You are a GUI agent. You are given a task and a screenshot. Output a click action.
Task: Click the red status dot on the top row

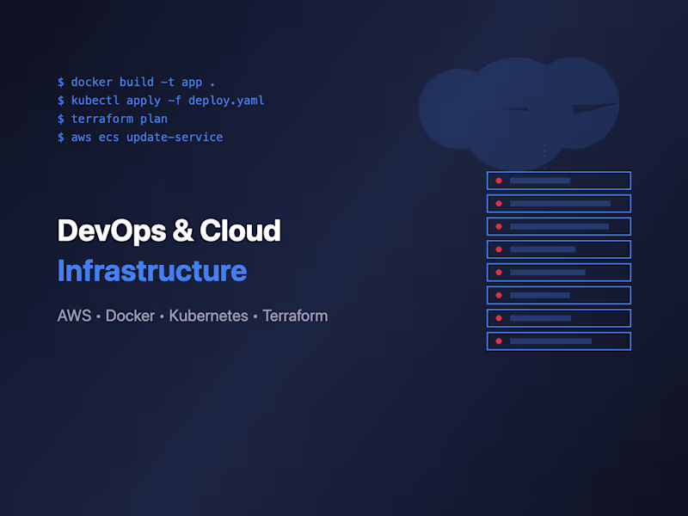tap(500, 181)
